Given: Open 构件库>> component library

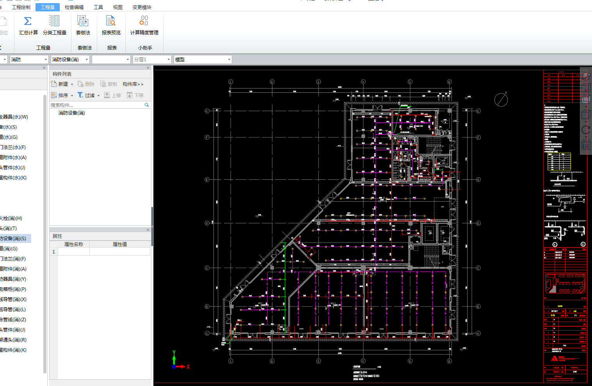Looking at the screenshot, I should click(x=133, y=84).
